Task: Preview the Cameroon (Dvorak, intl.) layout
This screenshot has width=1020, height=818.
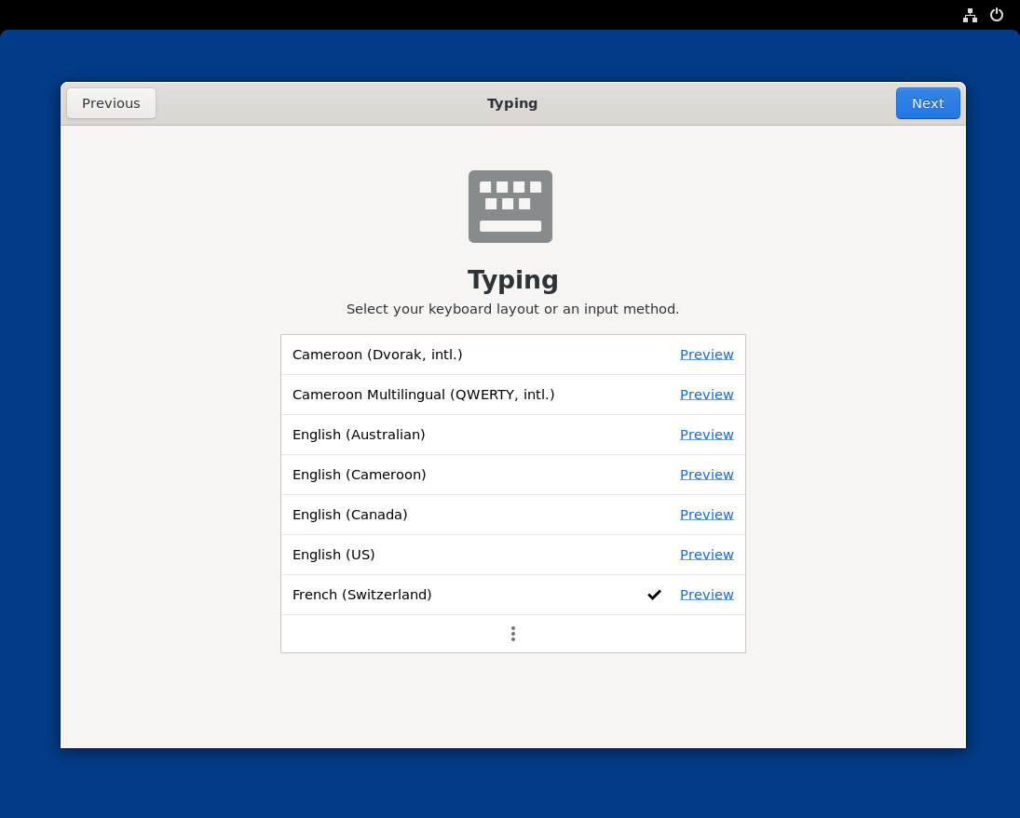Action: [x=706, y=355]
